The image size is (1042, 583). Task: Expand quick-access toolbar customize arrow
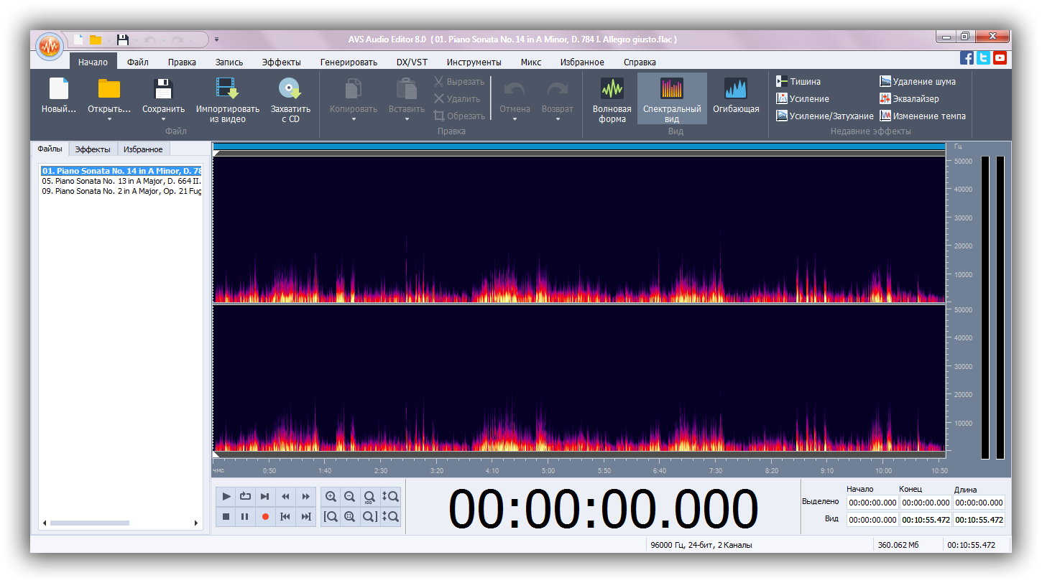click(216, 39)
